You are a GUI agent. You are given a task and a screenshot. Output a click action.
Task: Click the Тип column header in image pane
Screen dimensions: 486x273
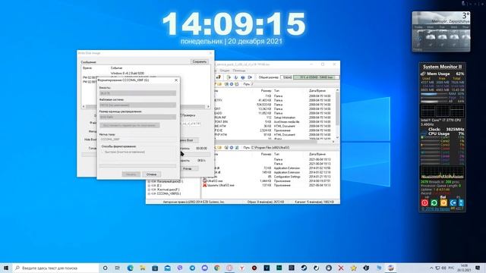[x=276, y=91]
